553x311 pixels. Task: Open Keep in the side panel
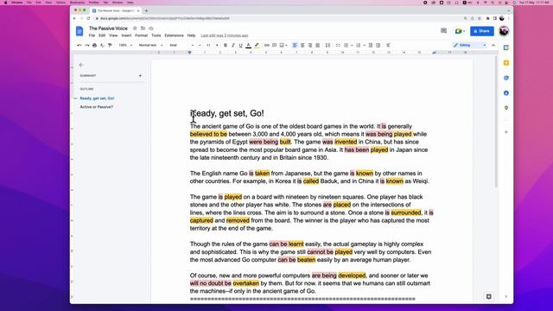[x=506, y=63]
